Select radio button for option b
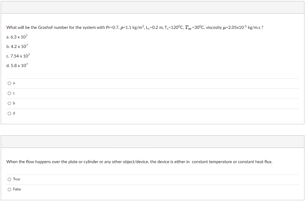Viewport: 306px width, 205px height. point(9,103)
